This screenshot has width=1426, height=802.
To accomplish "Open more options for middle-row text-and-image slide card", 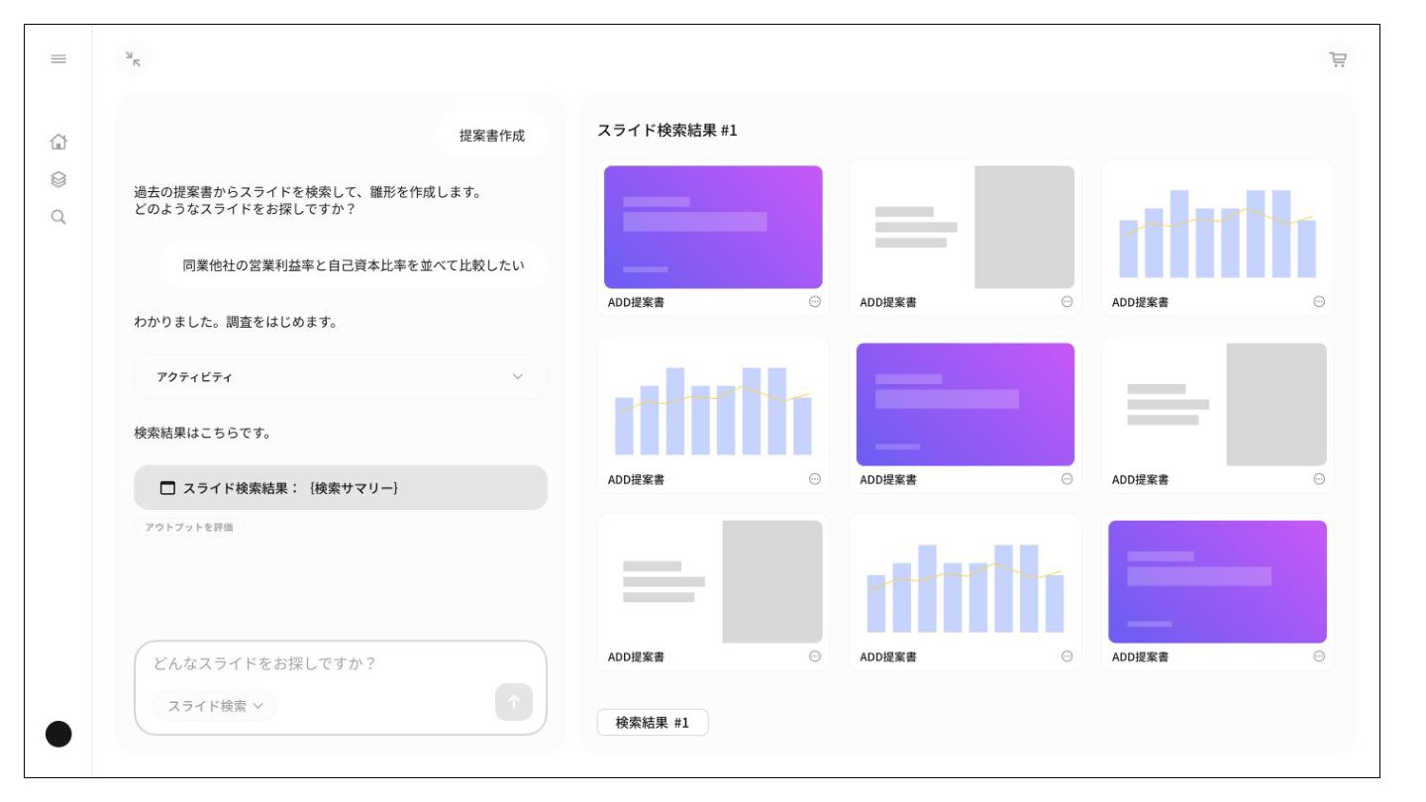I will 1319,479.
